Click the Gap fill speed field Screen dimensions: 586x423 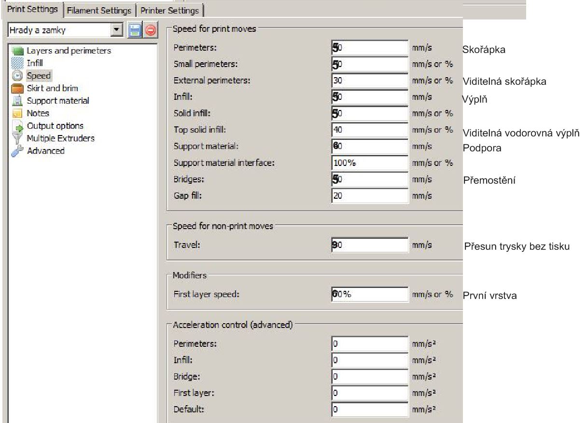click(x=370, y=196)
